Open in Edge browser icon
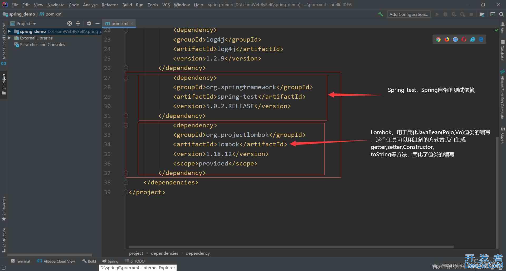The height and width of the screenshot is (271, 506). 481,39
